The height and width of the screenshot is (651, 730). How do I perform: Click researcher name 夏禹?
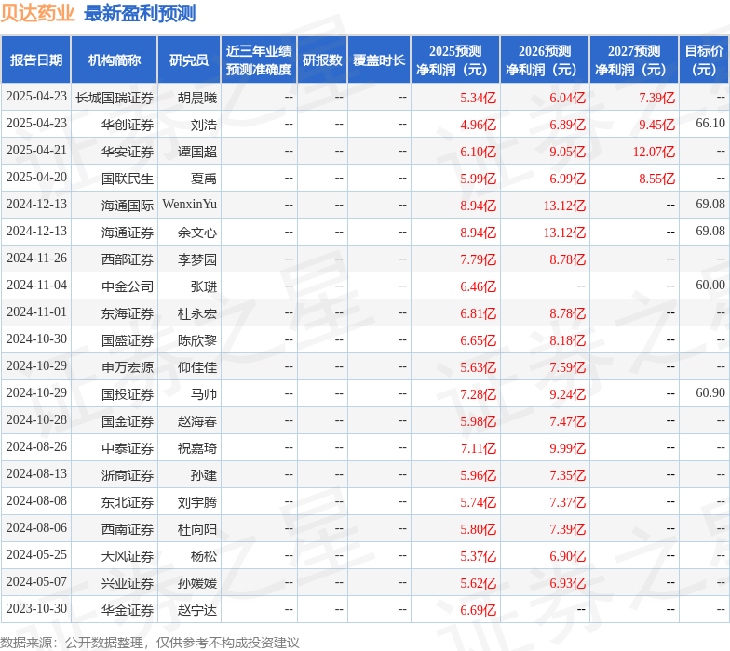[x=204, y=179]
